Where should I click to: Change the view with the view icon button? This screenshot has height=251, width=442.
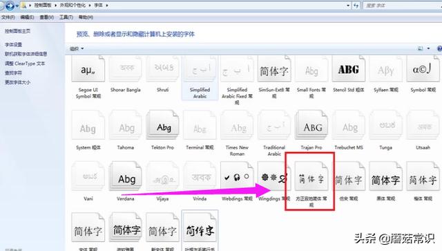pos(421,48)
